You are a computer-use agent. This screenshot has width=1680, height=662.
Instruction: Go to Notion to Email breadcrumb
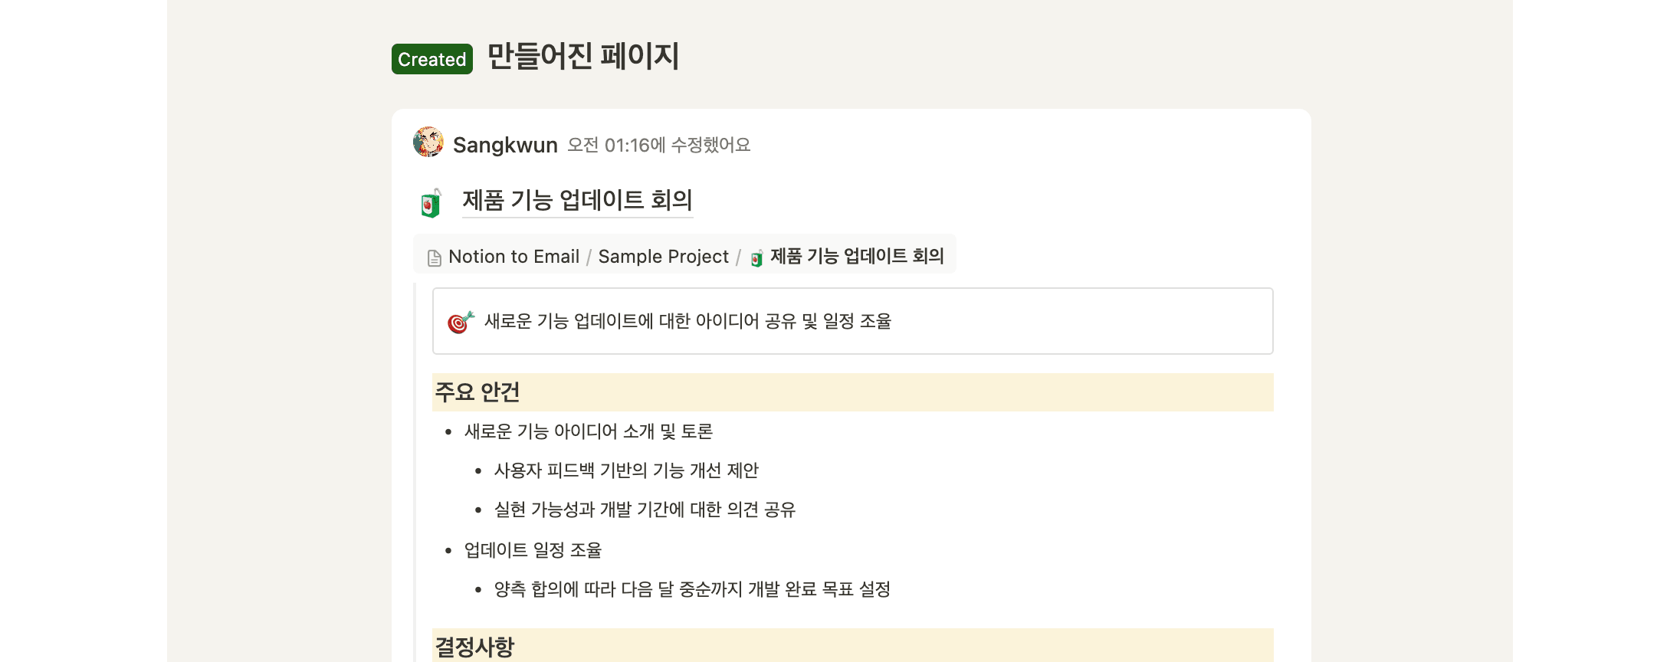(x=514, y=257)
